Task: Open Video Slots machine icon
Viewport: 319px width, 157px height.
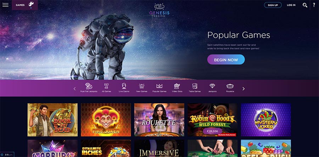Action: pyautogui.click(x=177, y=86)
